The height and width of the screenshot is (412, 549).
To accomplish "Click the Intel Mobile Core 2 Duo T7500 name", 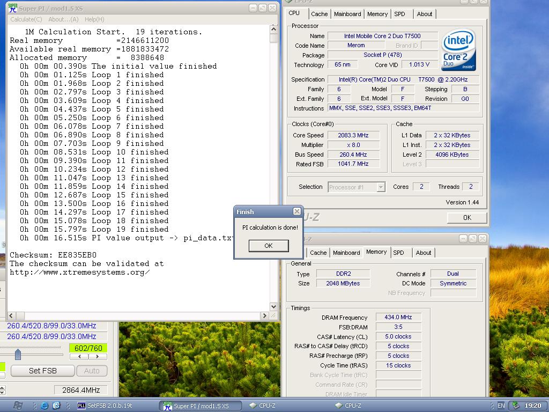I will pos(382,36).
